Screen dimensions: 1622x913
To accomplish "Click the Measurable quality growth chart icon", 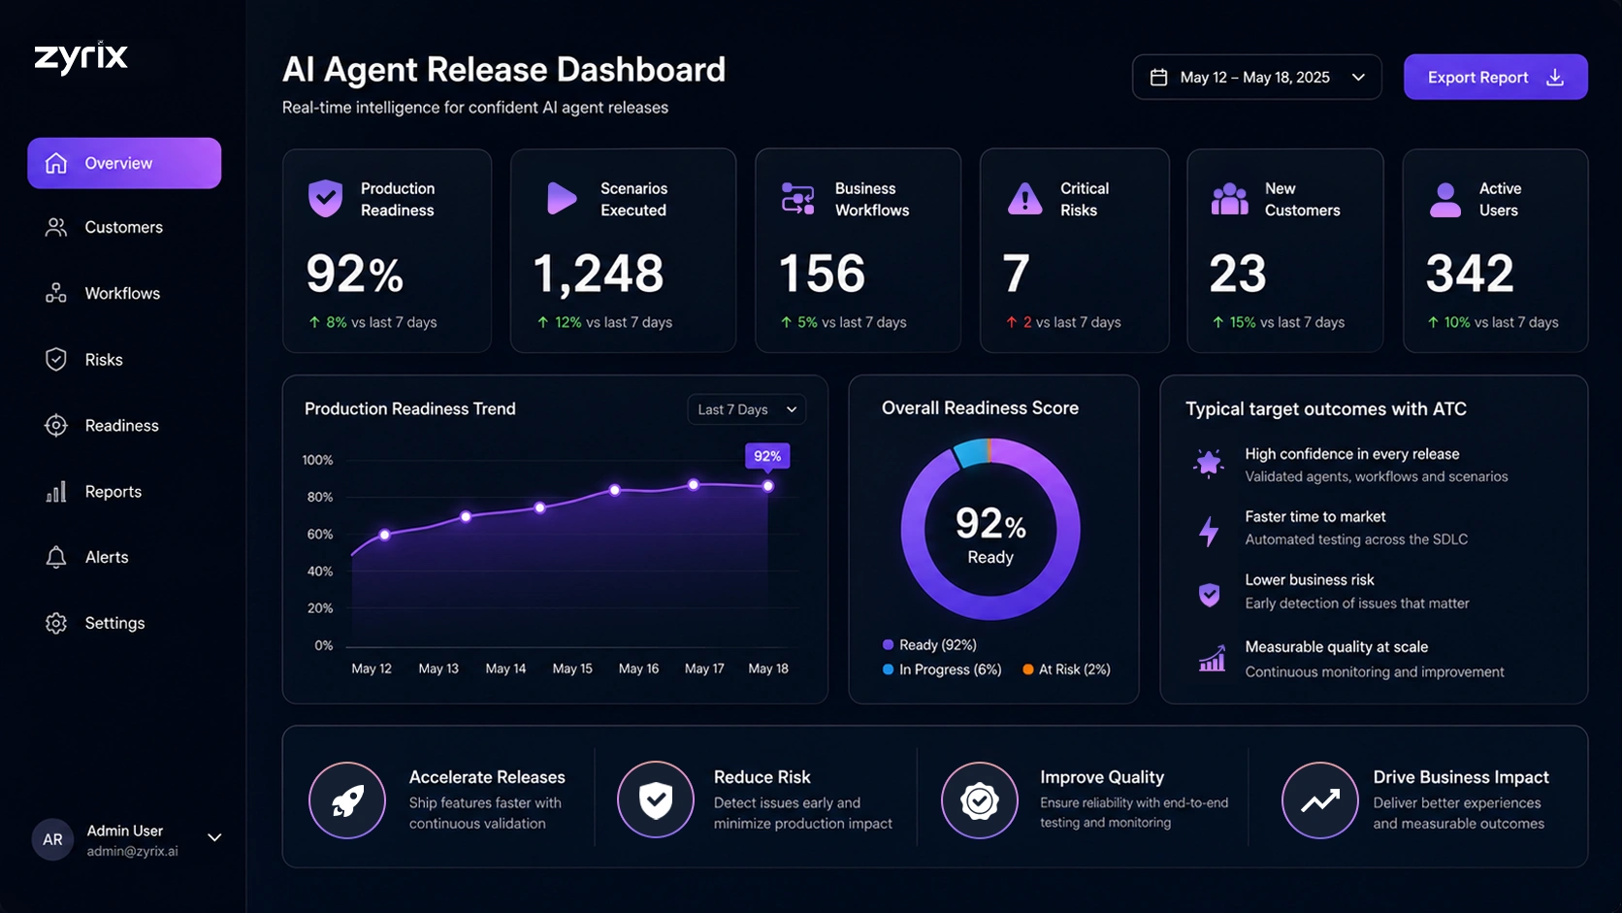I will pos(1212,660).
